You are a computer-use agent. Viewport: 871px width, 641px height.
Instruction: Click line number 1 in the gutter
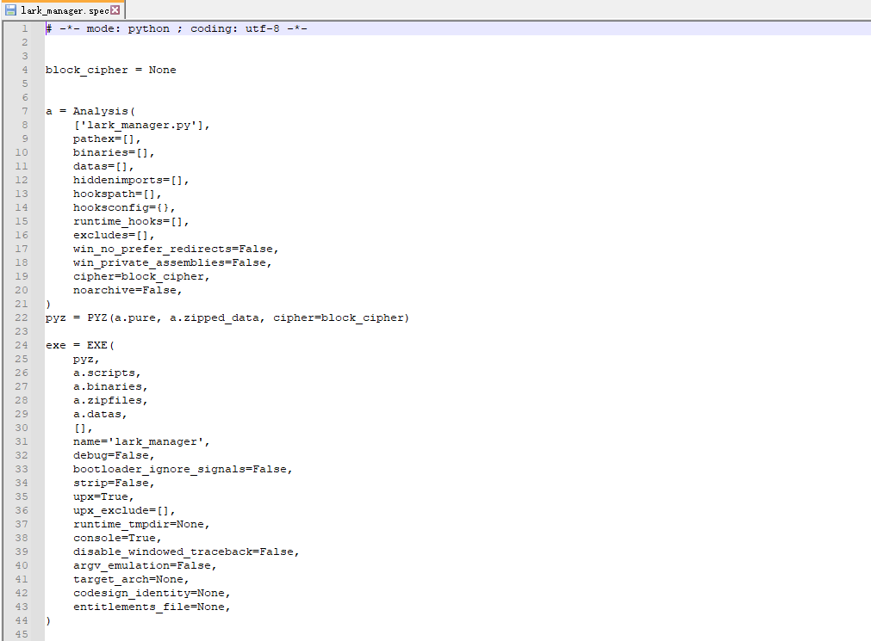point(24,28)
